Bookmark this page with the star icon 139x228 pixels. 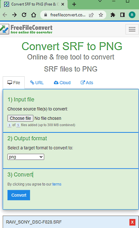[x=101, y=15]
